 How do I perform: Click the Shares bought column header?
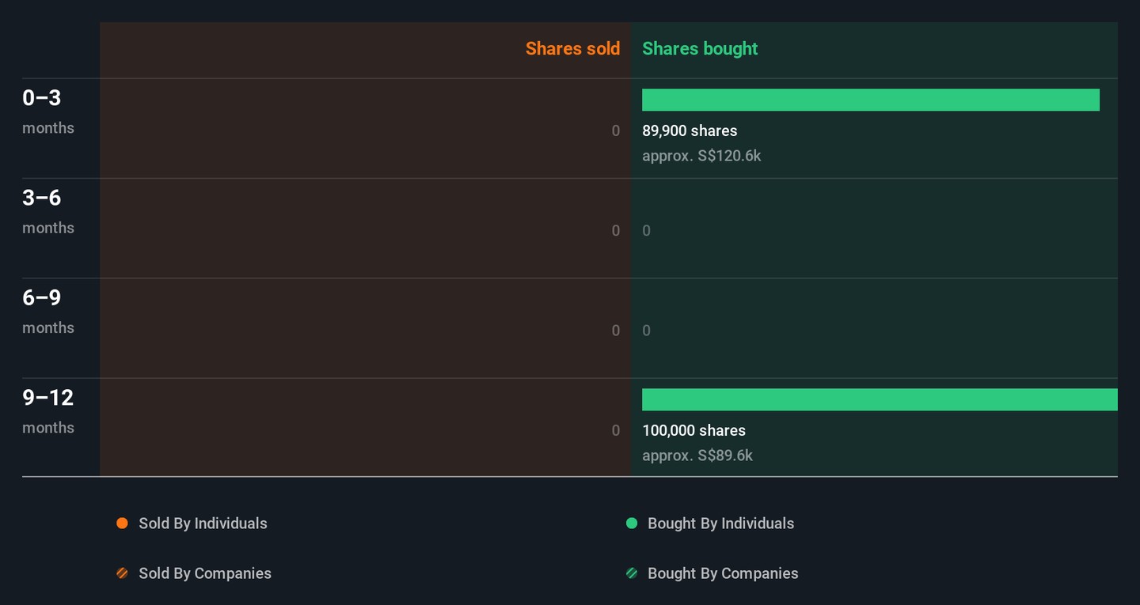click(x=700, y=49)
